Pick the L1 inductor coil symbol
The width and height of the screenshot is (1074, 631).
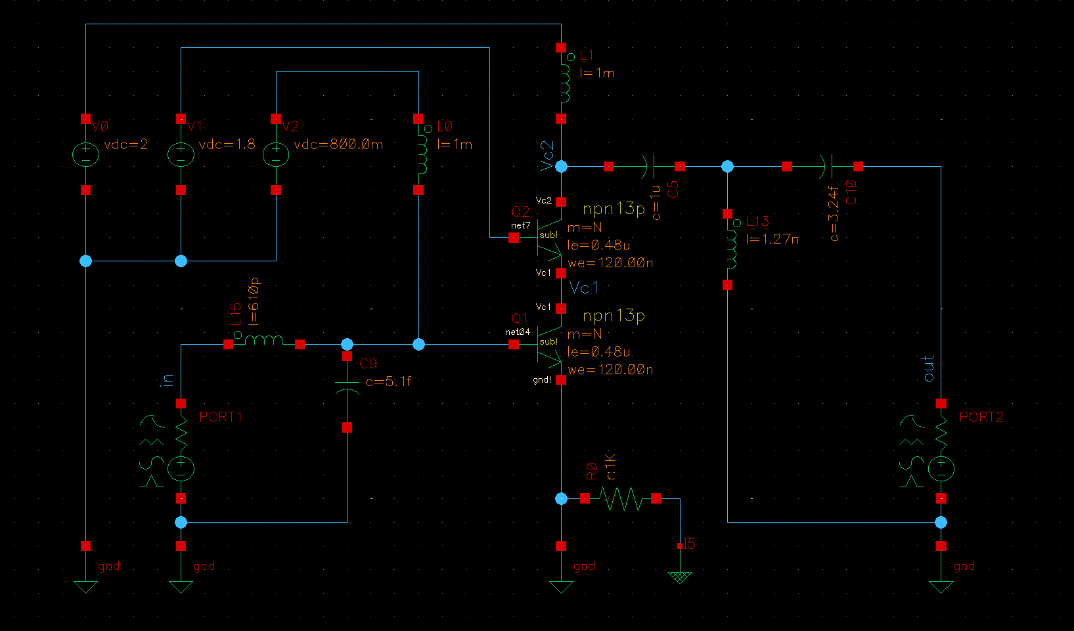[x=564, y=83]
